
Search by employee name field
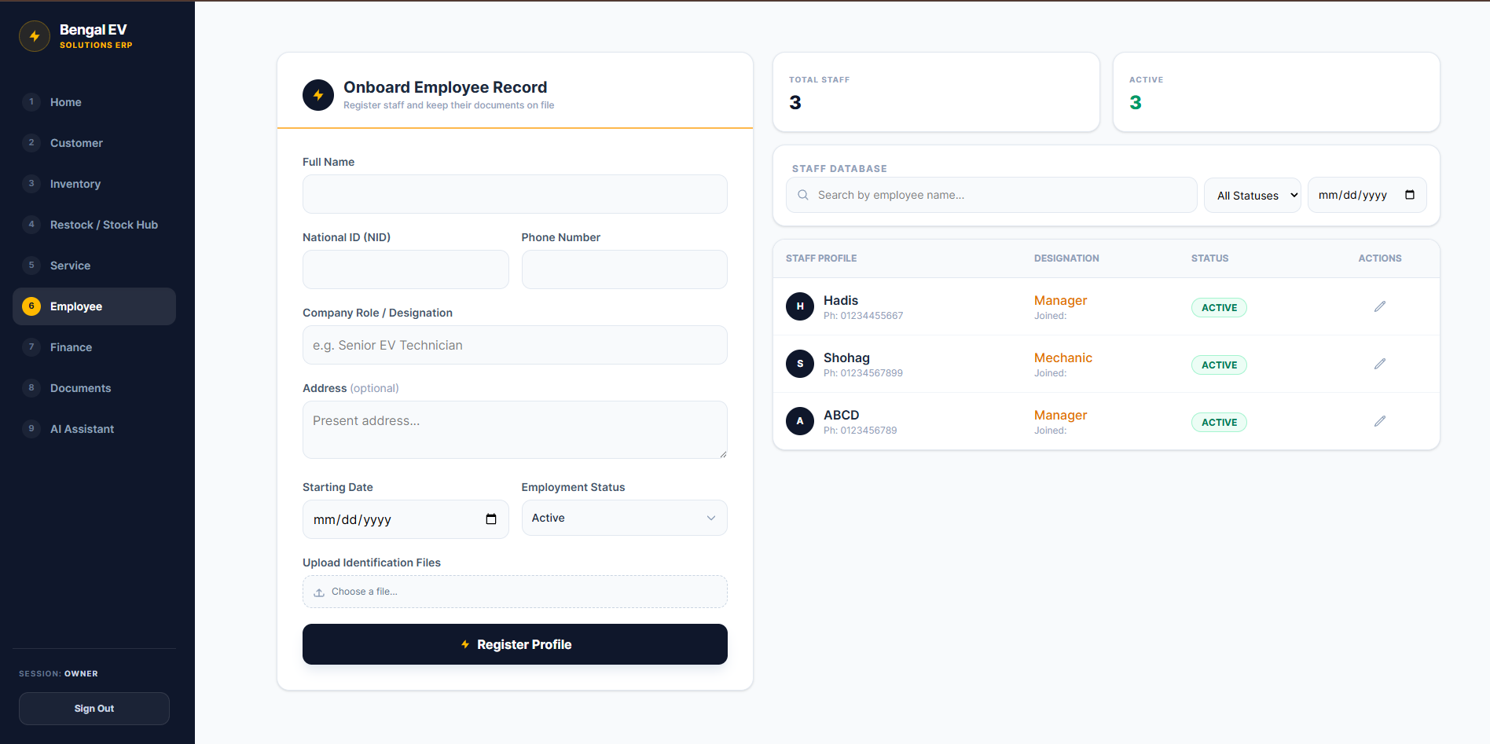click(x=992, y=195)
